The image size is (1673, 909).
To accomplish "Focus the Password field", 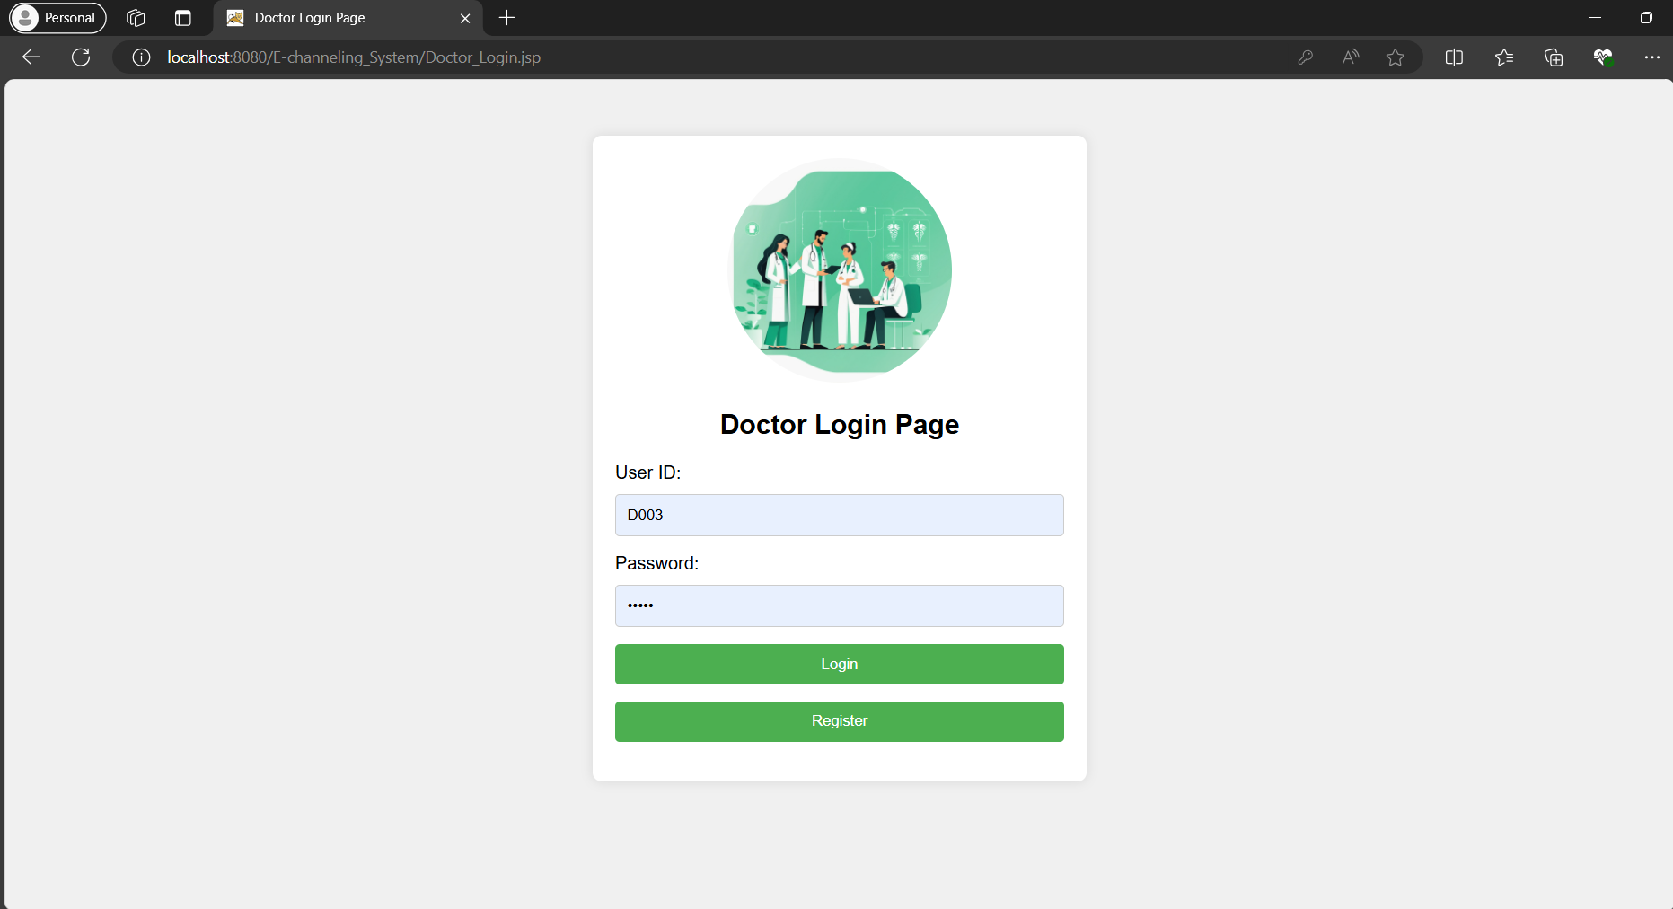I will [840, 605].
